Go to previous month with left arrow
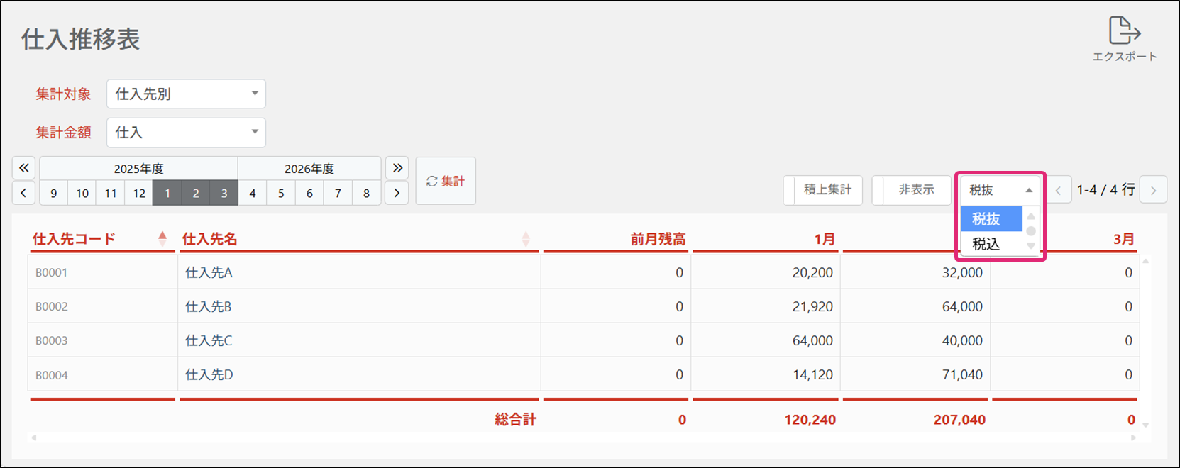1180x468 pixels. [x=23, y=193]
